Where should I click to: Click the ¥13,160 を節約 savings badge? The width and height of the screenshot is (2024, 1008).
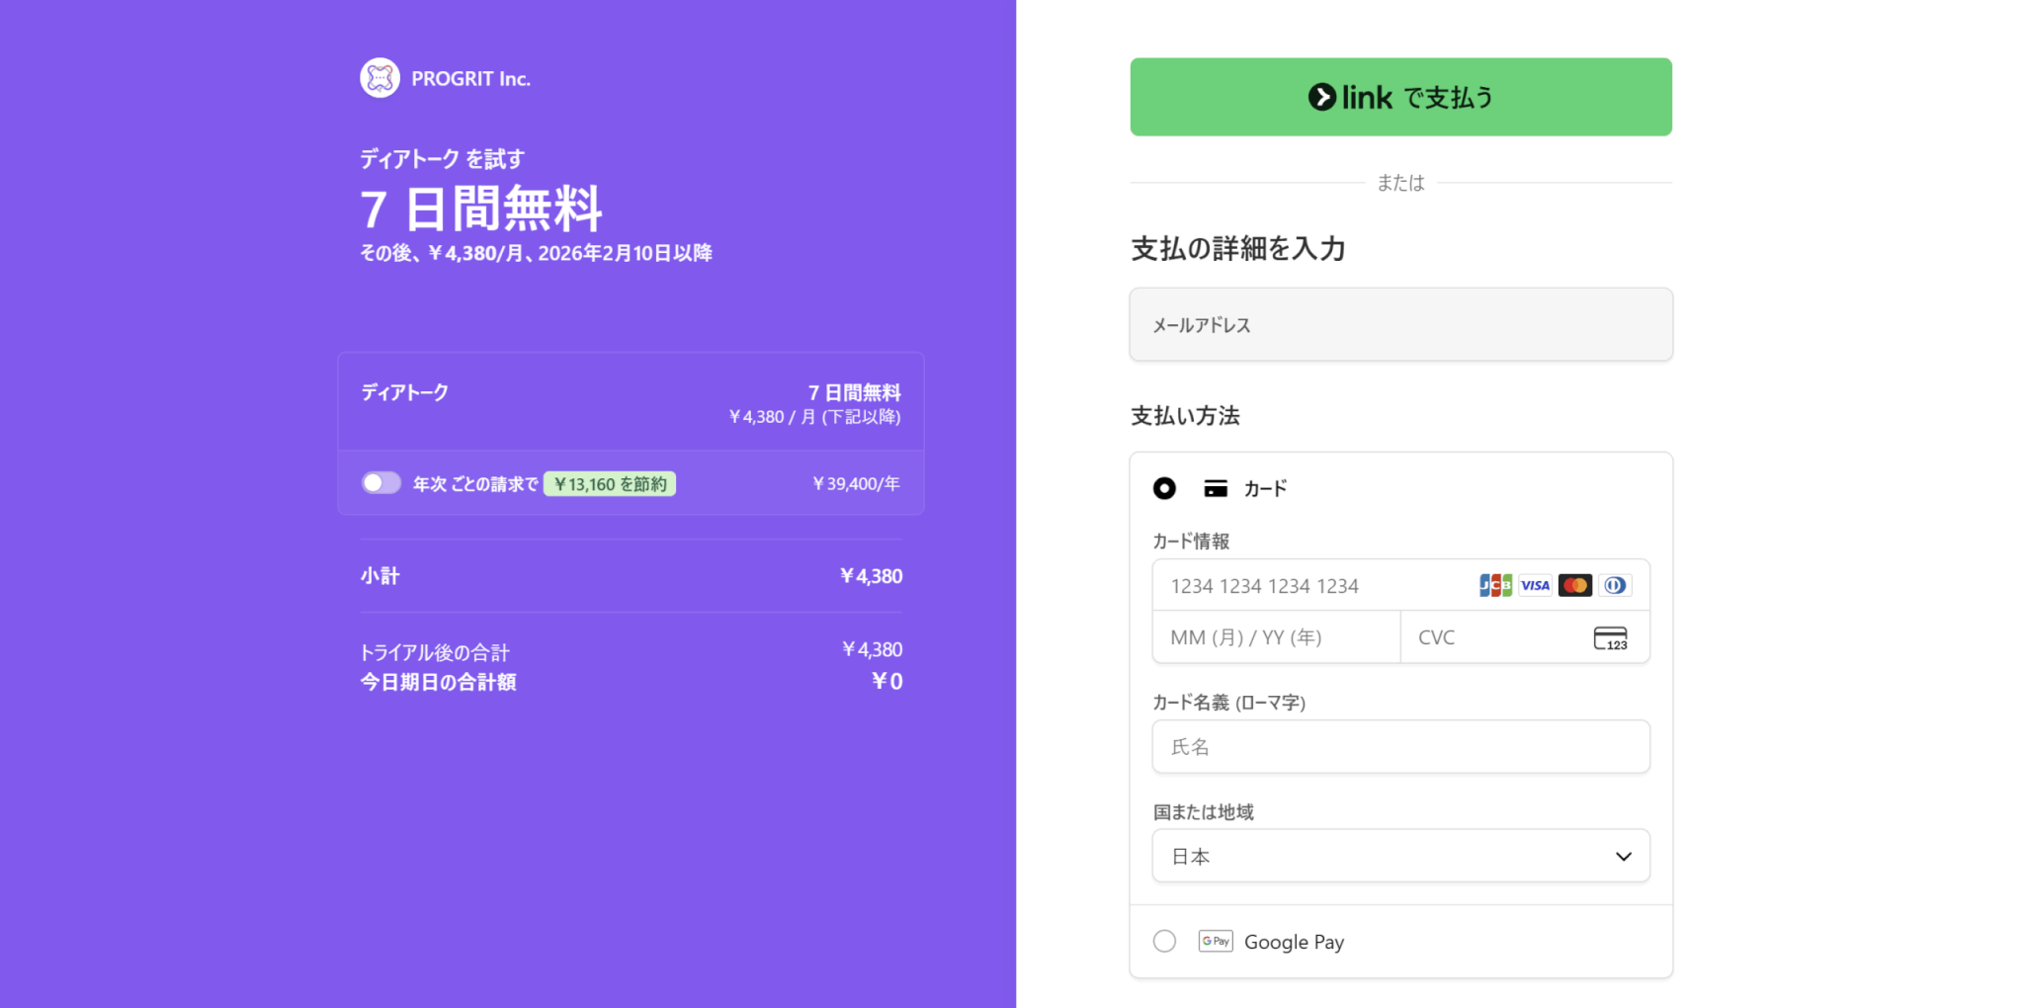point(610,484)
